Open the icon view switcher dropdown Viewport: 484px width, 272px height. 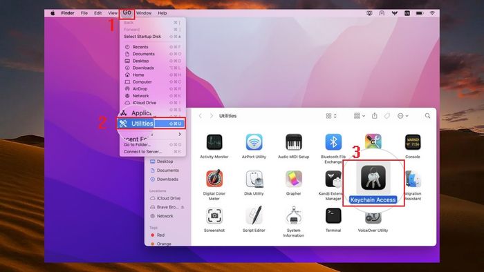tap(331, 116)
